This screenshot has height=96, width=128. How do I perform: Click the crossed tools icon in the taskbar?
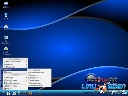[19, 93]
